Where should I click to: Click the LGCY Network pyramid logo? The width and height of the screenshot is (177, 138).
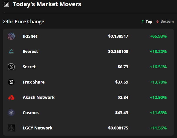(x=11, y=128)
